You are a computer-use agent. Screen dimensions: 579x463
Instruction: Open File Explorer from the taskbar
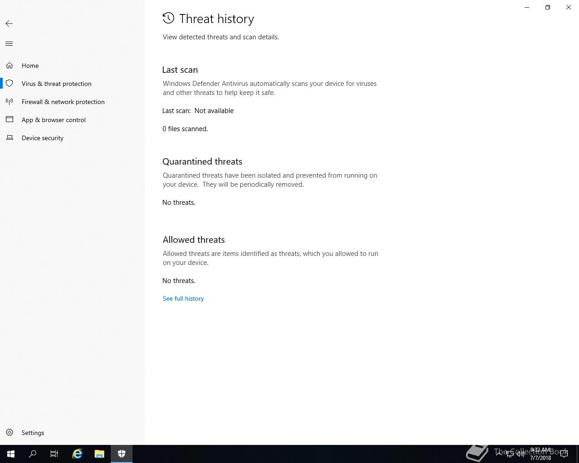[100, 454]
